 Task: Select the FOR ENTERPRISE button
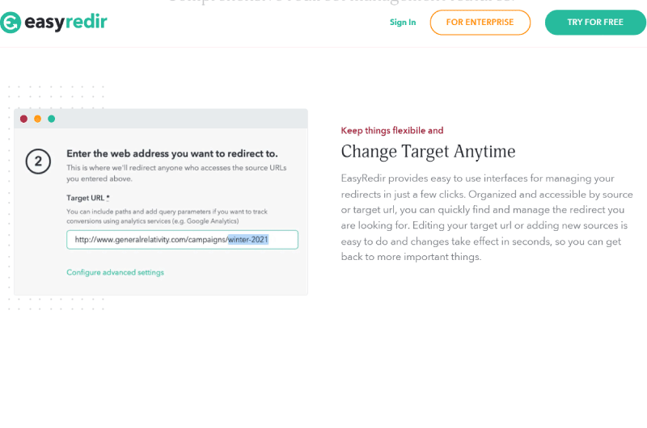(480, 23)
